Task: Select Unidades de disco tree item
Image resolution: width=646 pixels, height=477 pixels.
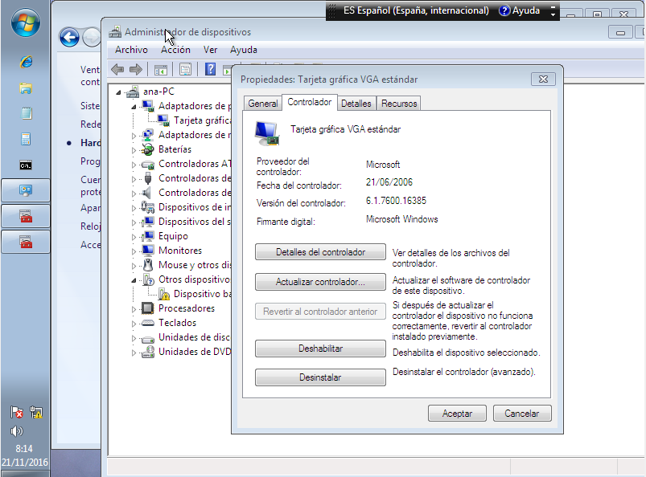Action: (194, 337)
